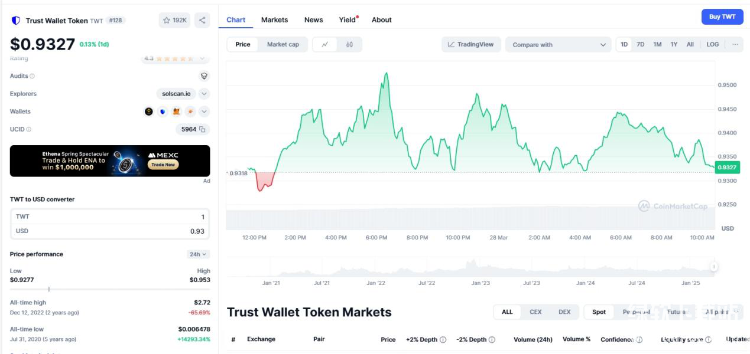Screen dimensions: 750x354
Task: Switch to candlestick chart view icon
Action: (x=349, y=45)
